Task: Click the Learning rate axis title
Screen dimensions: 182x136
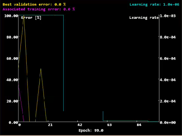Action: [144, 18]
